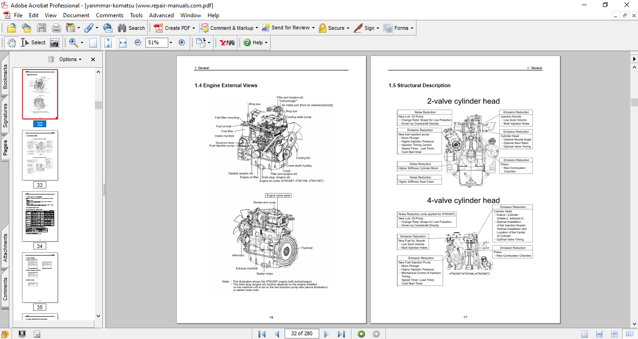Toggle single page layout view
This screenshot has width=638, height=339.
584,333
